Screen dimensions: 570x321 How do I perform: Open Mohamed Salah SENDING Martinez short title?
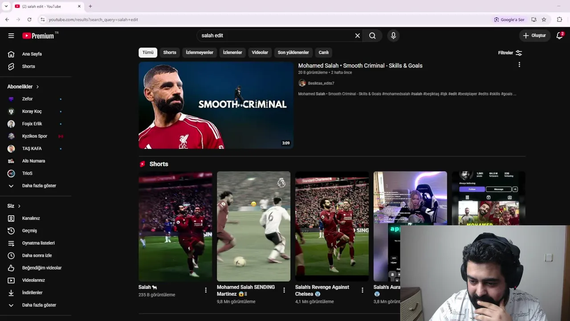(246, 290)
